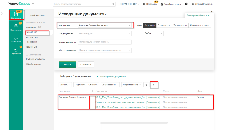The height and width of the screenshot is (130, 240).
Task: Open the Статус документа dropdown
Action: click(105, 42)
